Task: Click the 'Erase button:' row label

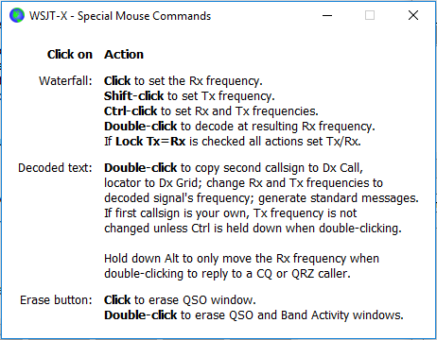Action: (x=56, y=300)
